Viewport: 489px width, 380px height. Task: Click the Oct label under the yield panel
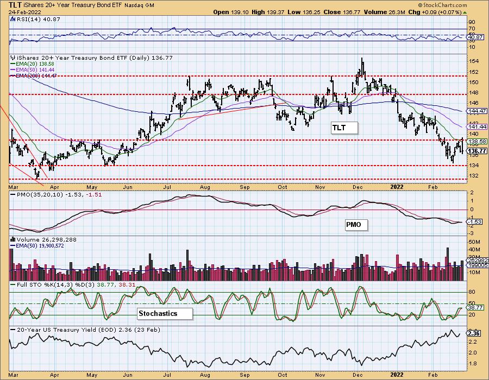click(x=282, y=375)
